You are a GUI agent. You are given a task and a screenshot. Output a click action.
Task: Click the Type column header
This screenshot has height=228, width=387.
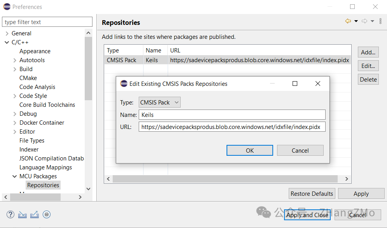pos(124,50)
